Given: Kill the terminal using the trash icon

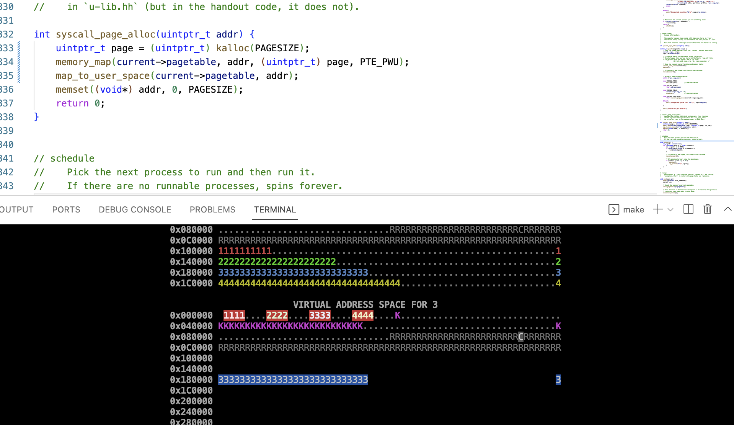Looking at the screenshot, I should [707, 209].
